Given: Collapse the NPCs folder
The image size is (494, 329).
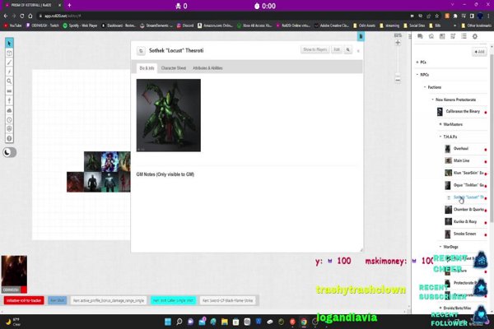Looking at the screenshot, I should pyautogui.click(x=417, y=75).
